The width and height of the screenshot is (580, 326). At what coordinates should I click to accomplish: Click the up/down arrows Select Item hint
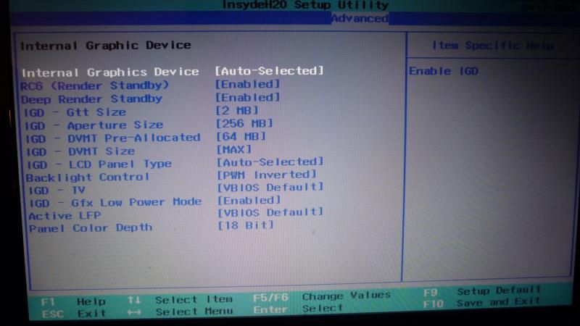point(180,299)
